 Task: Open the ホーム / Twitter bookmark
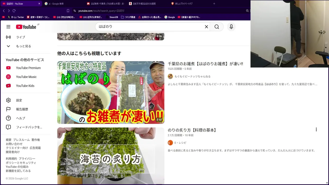coord(16,17)
